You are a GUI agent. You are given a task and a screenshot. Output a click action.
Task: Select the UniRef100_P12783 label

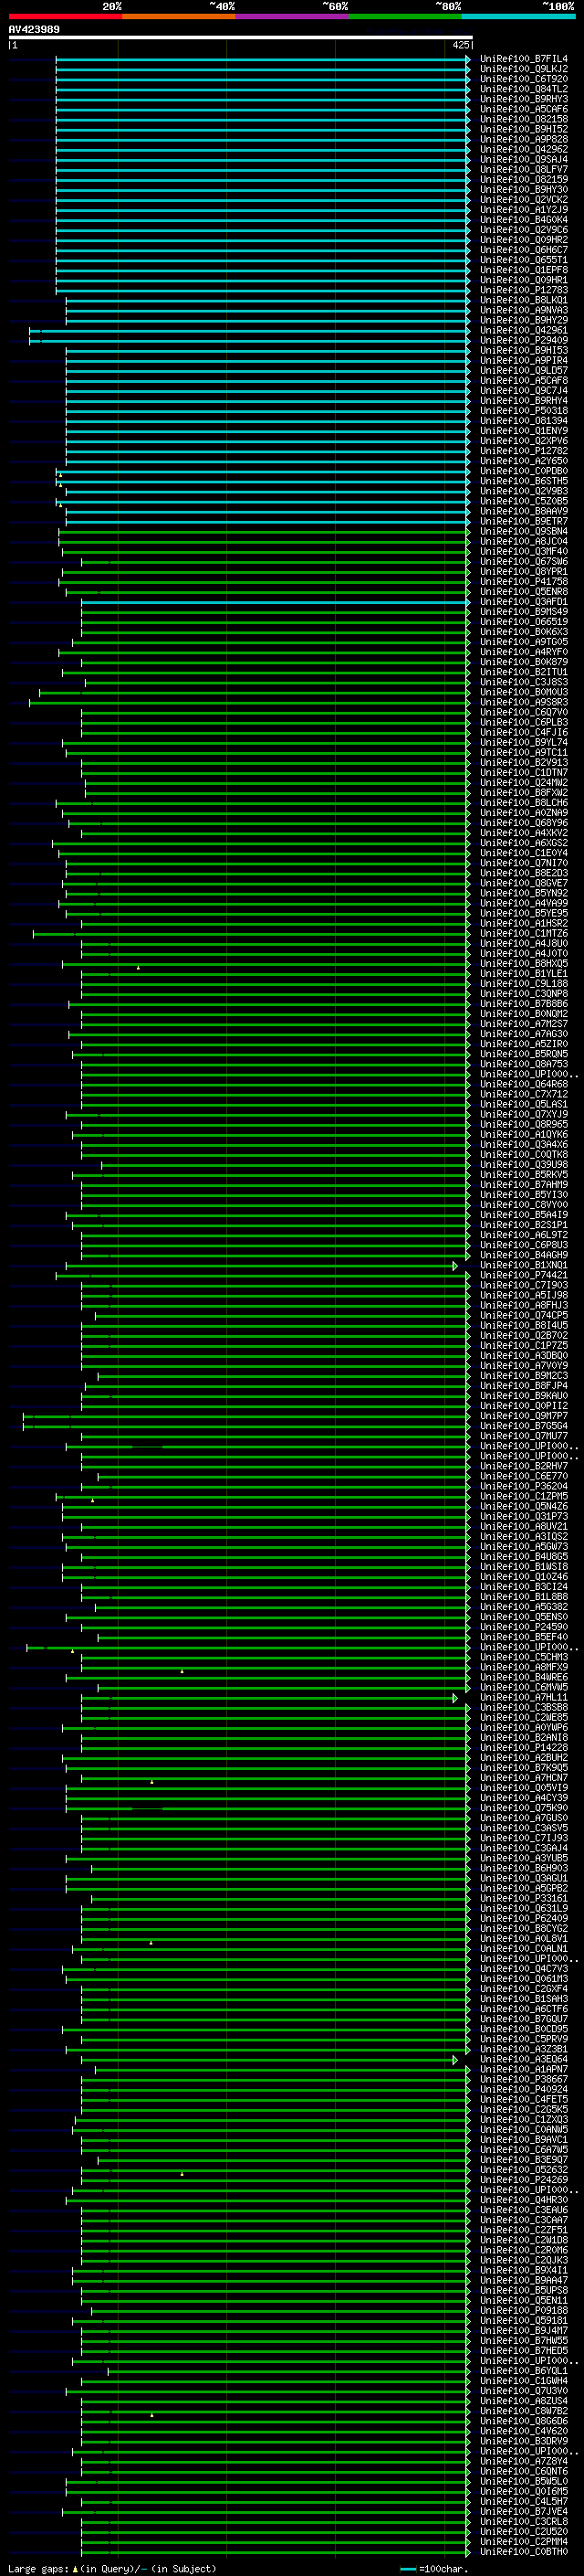click(524, 290)
